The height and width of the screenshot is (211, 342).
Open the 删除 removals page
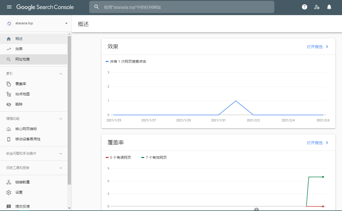(34, 104)
